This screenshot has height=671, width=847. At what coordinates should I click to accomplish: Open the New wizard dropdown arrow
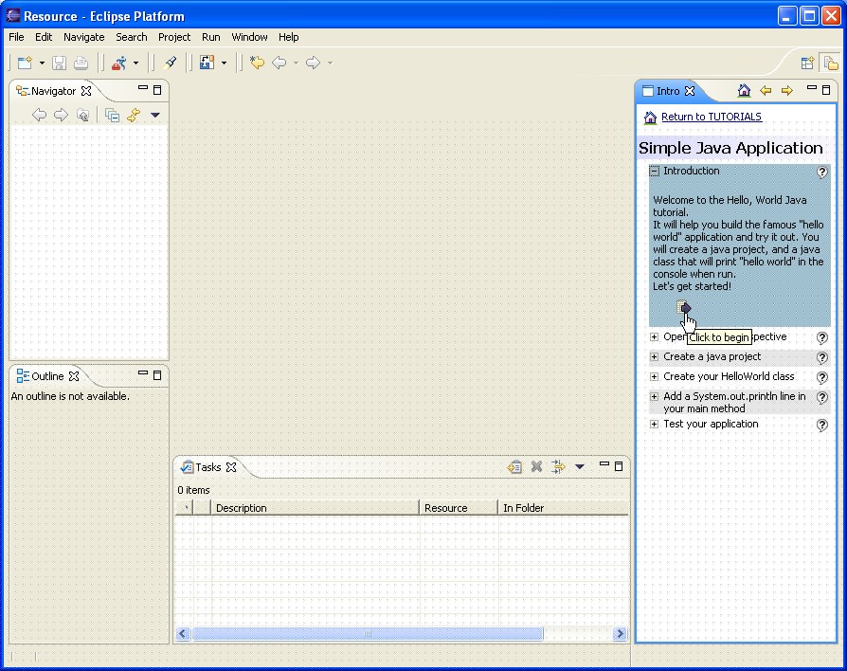coord(42,63)
